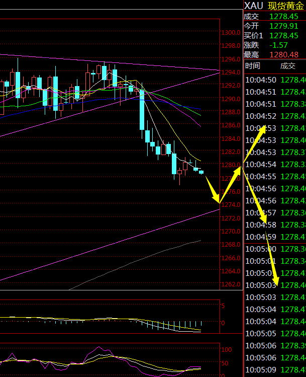Select the 现货黄金 instrument name
Screen dimensions: 306x377
286,6
